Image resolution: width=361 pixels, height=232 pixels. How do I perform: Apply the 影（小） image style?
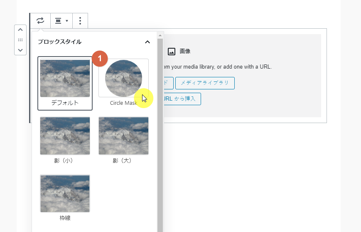click(65, 140)
